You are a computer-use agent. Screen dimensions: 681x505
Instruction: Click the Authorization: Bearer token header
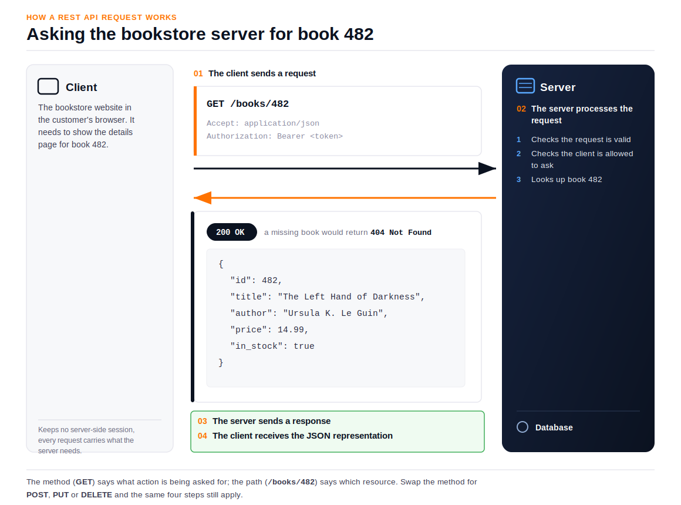tap(275, 136)
